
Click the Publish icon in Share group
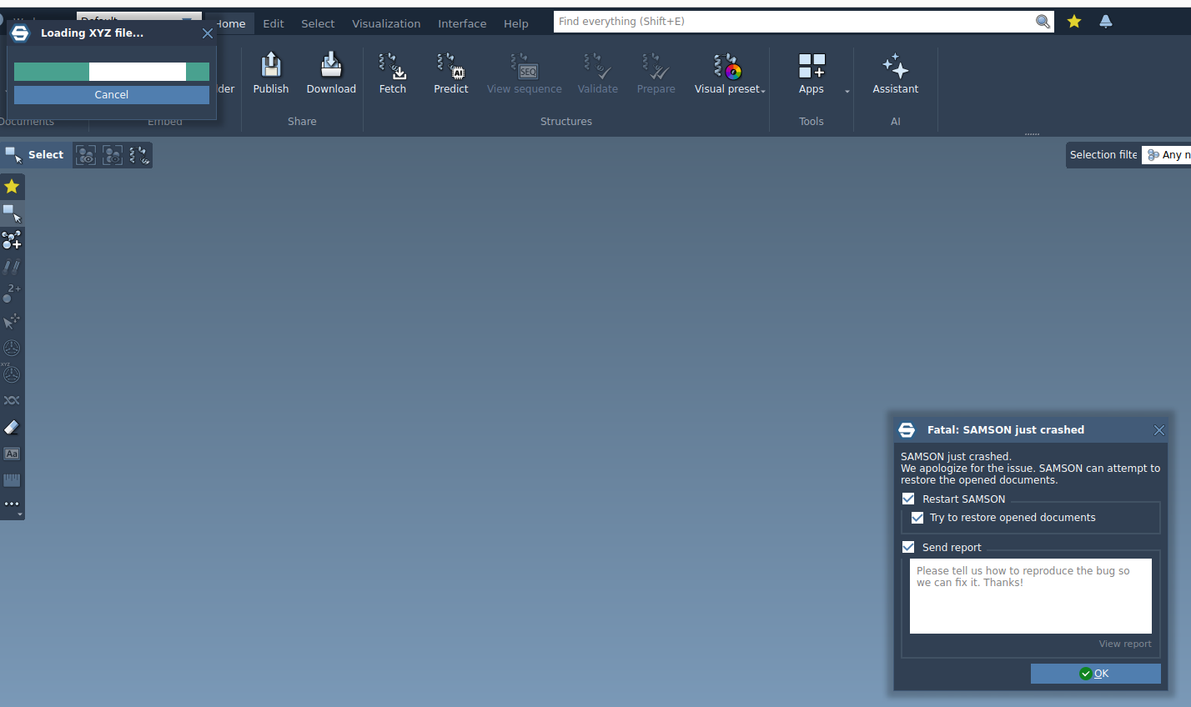tap(271, 65)
